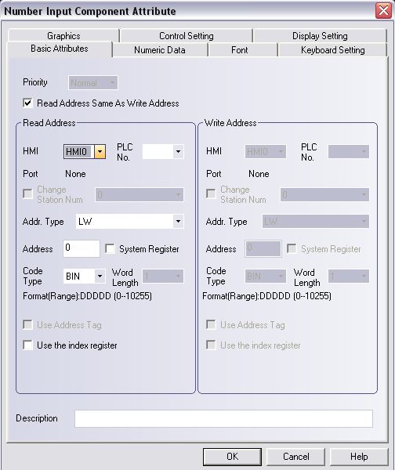This screenshot has width=395, height=470.
Task: Expand the Read Address Addr. Type dropdown
Action: pos(129,221)
